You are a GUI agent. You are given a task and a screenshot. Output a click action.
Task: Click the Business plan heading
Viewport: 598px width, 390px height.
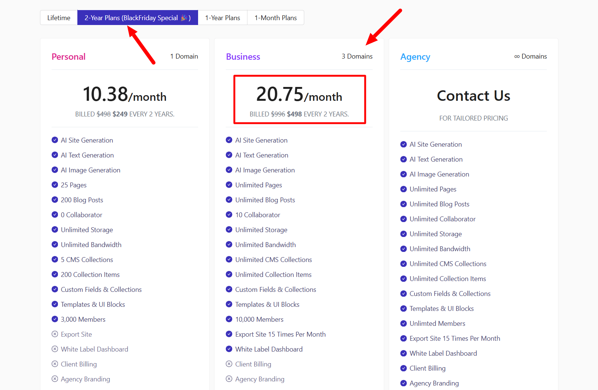[x=243, y=57]
